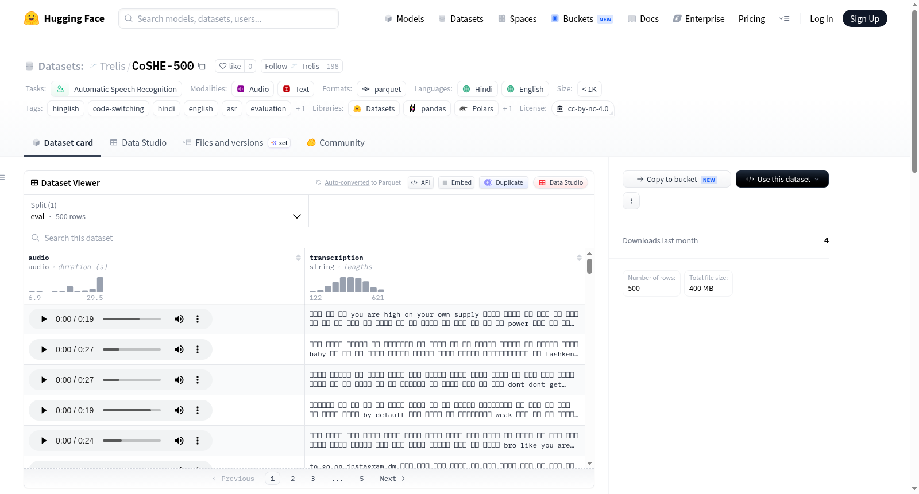Sort by the transcription column
The height and width of the screenshot is (494, 919).
coord(579,258)
